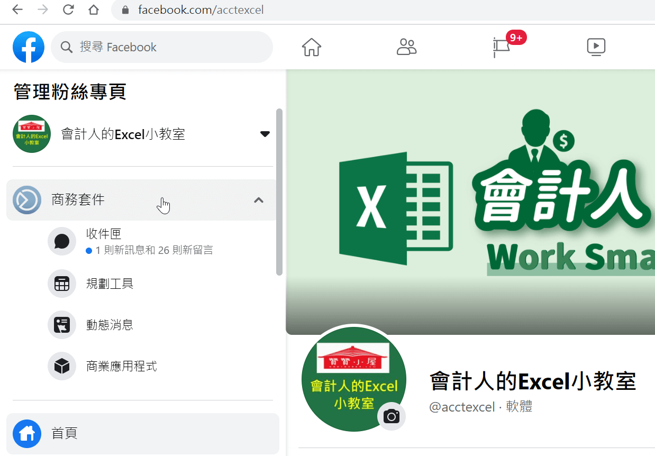Viewport: 655px width, 456px height.
Task: Click the padlock icon in address bar
Action: click(125, 10)
